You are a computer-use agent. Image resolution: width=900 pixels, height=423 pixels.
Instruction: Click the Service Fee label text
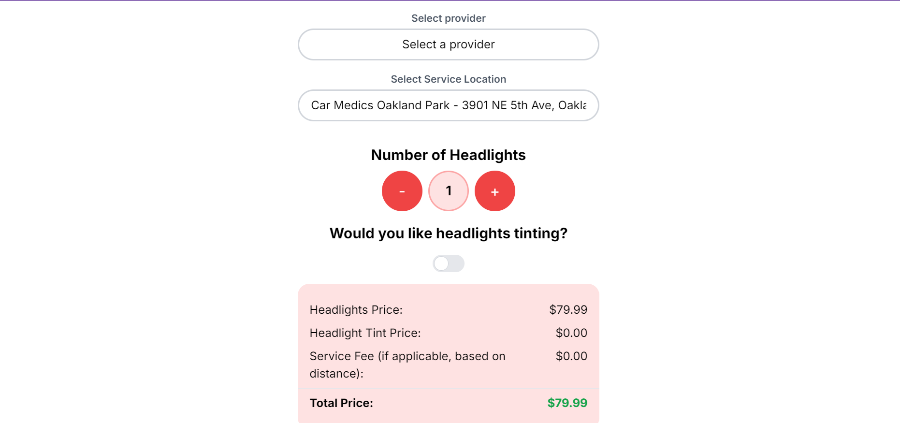[407, 356]
